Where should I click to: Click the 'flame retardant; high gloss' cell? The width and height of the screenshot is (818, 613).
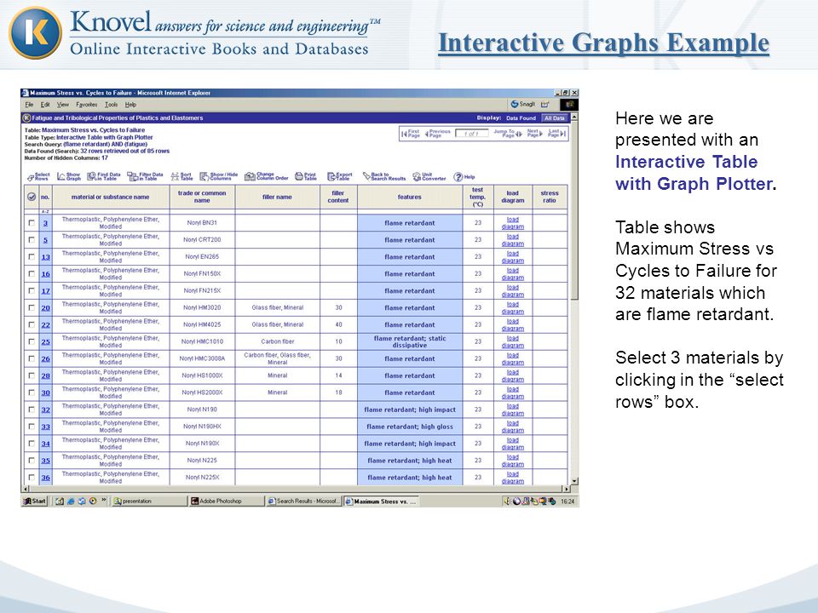click(410, 427)
